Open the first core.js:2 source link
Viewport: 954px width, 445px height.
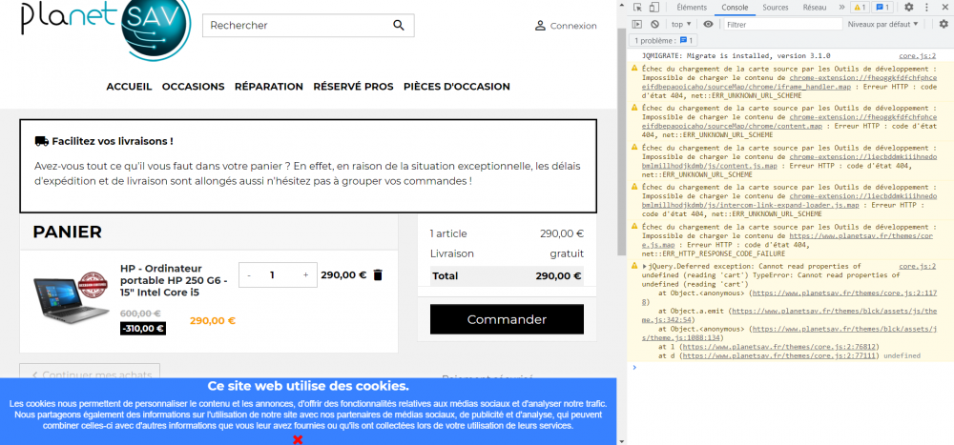pyautogui.click(x=918, y=55)
